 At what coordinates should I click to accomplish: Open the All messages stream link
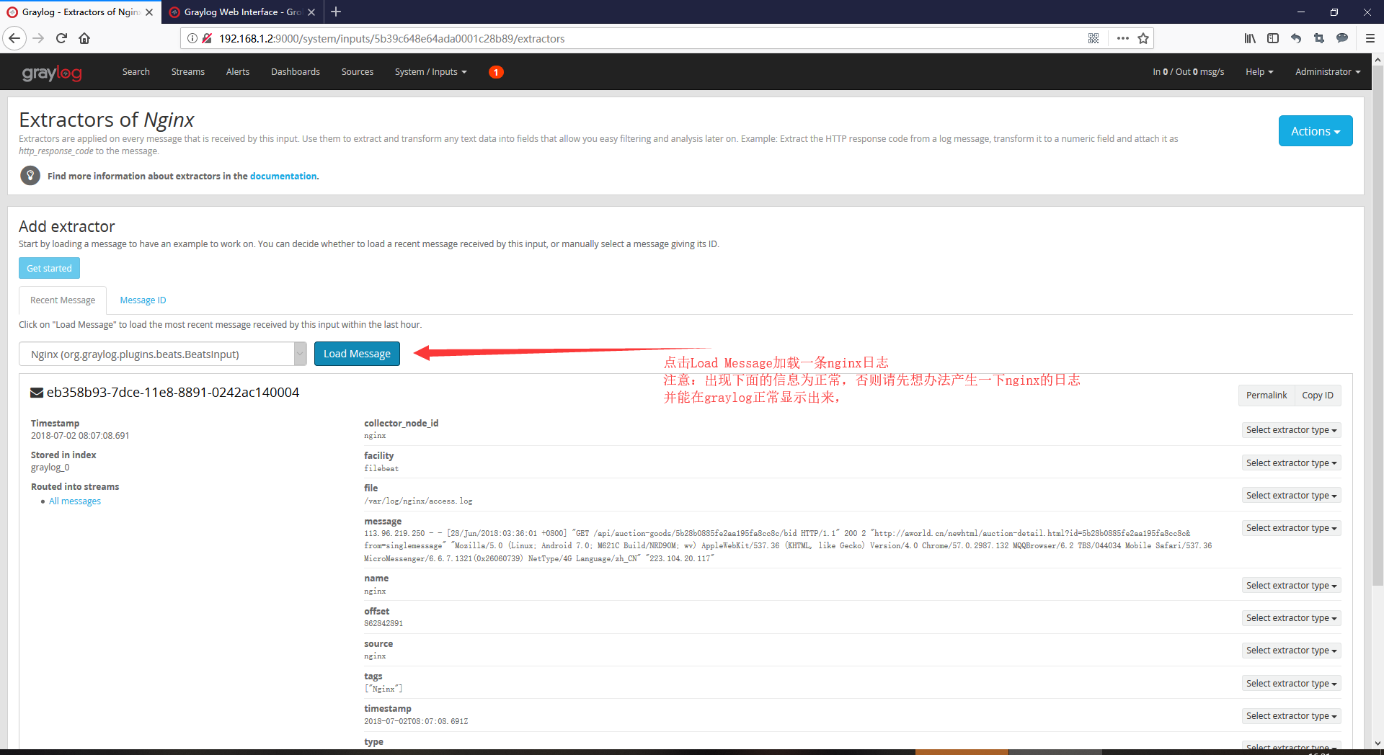click(75, 501)
